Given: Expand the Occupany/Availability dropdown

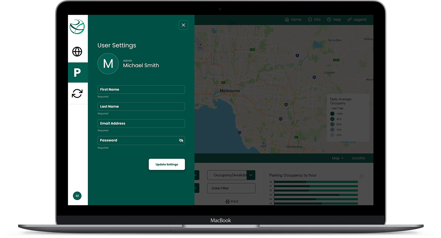Looking at the screenshot, I should coord(251,175).
